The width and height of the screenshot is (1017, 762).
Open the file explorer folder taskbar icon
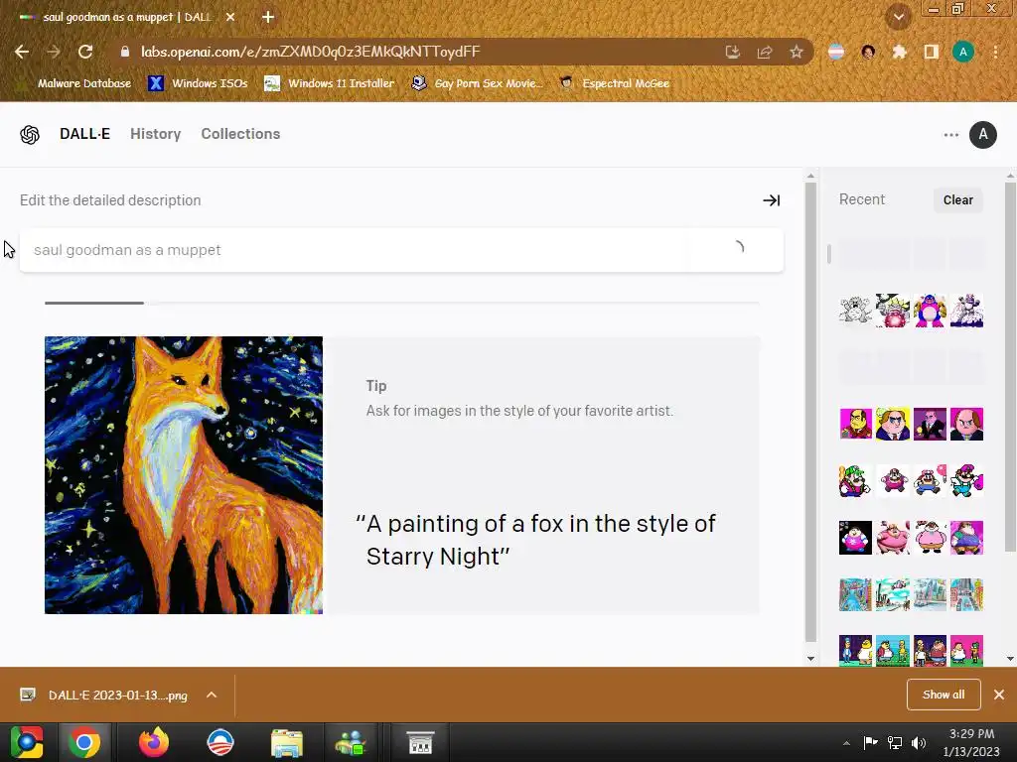286,742
